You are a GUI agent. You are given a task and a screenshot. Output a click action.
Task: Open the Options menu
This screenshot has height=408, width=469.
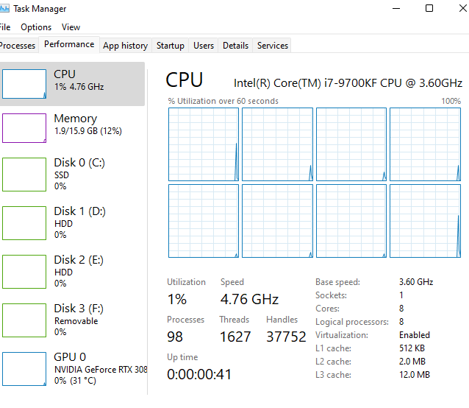click(x=36, y=27)
